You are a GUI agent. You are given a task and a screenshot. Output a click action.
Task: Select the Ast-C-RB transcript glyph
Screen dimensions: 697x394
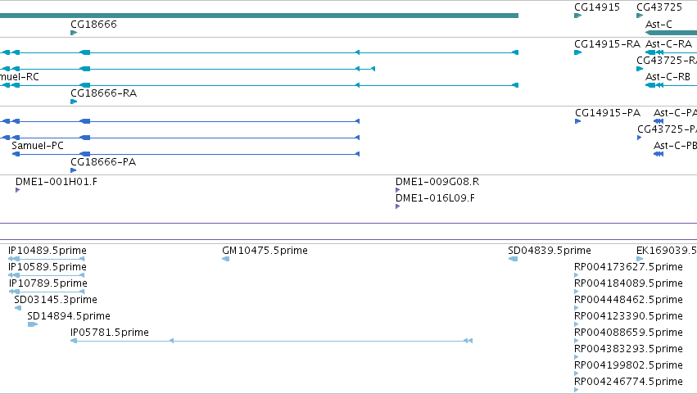tap(672, 85)
